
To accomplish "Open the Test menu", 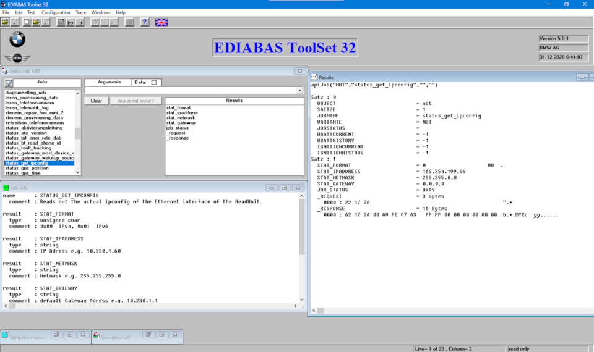I will tap(31, 12).
